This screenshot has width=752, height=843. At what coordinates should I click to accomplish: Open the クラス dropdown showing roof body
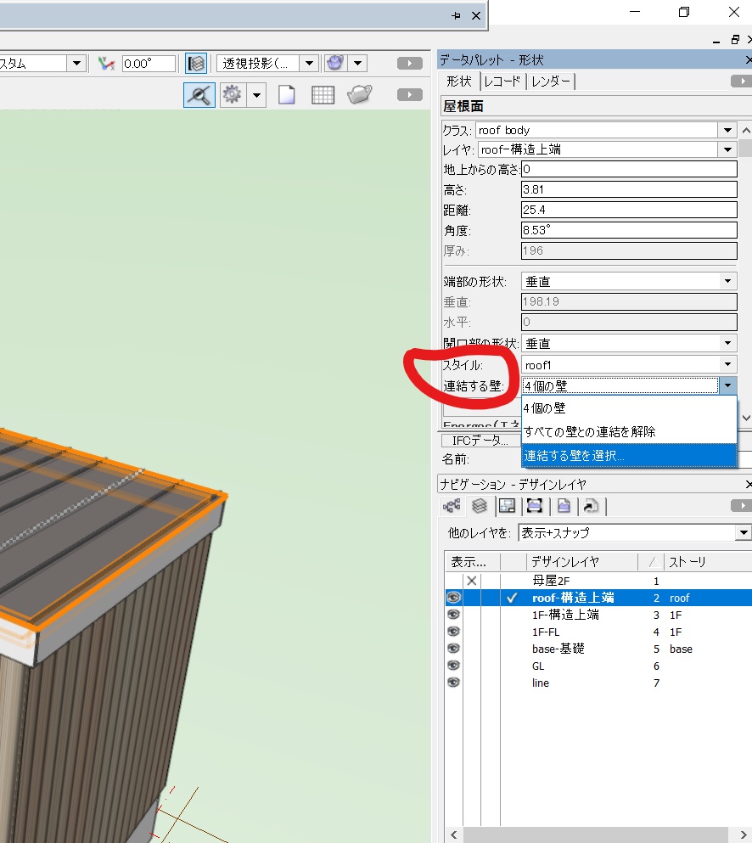click(x=727, y=130)
